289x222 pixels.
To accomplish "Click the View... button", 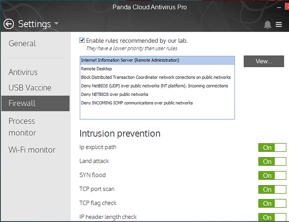I will pos(263,61).
